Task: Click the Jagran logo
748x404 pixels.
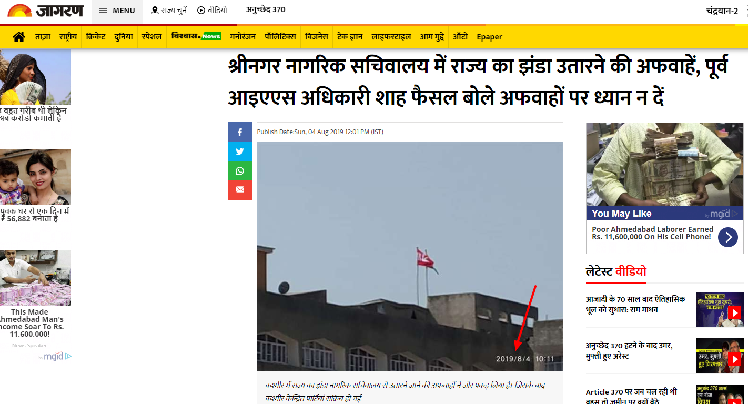Action: (45, 11)
